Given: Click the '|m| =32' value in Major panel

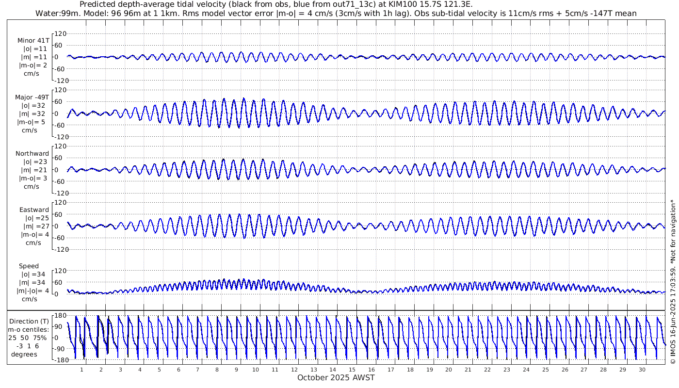Looking at the screenshot, I should 34,113.
